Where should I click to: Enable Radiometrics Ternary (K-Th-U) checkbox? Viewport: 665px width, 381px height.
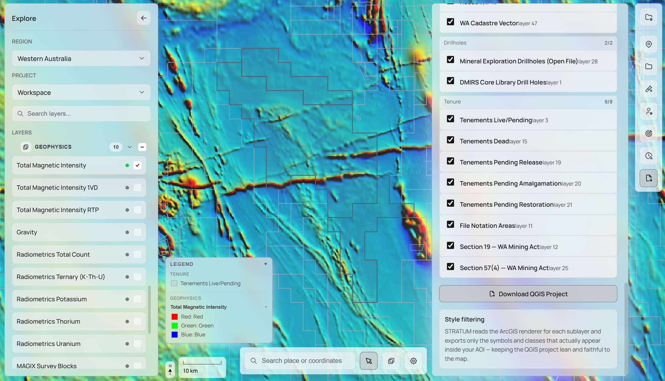(x=137, y=277)
